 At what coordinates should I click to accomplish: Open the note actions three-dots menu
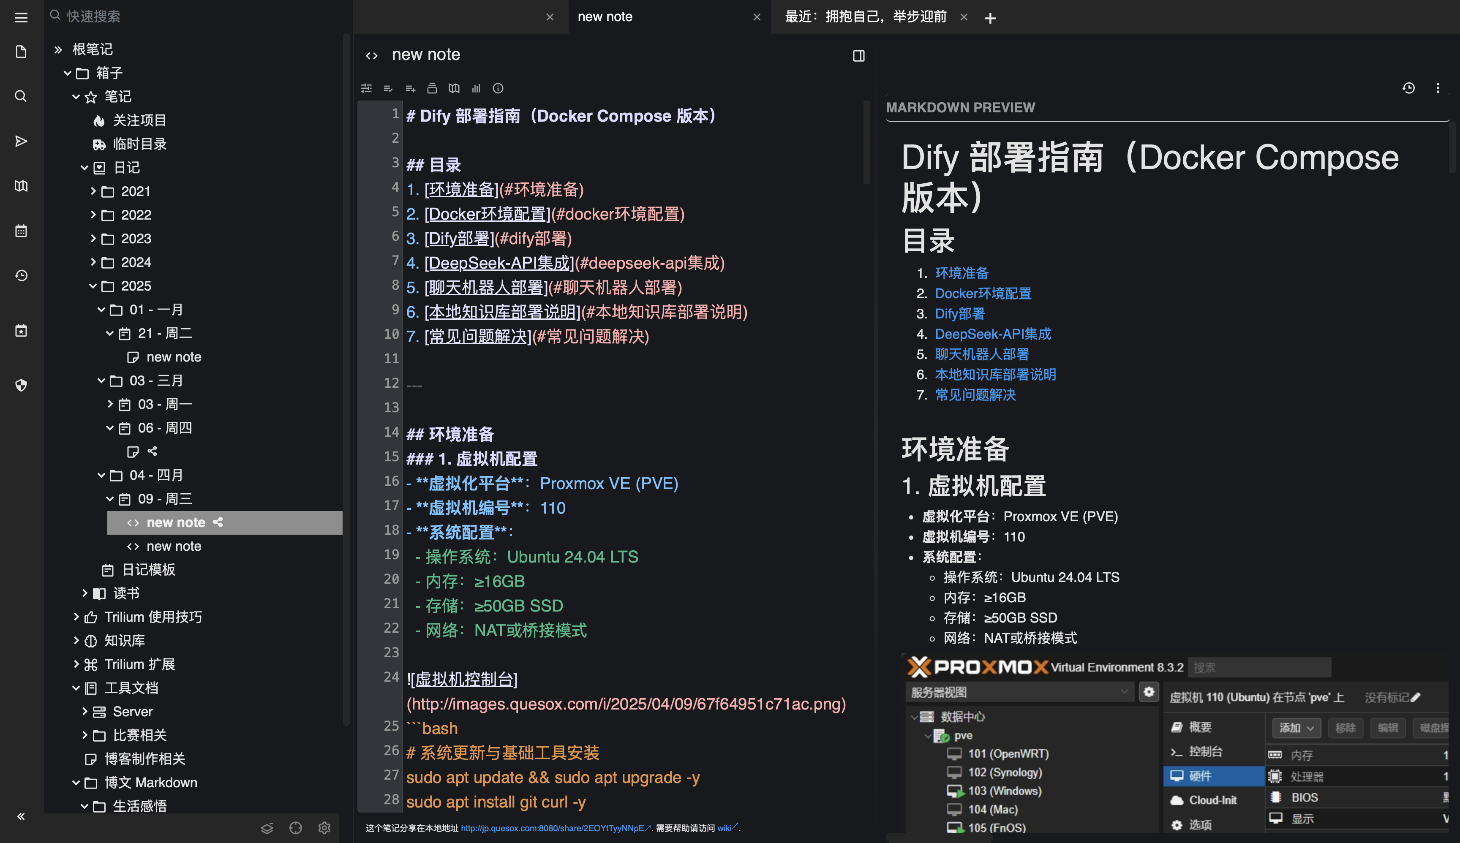pyautogui.click(x=1438, y=88)
